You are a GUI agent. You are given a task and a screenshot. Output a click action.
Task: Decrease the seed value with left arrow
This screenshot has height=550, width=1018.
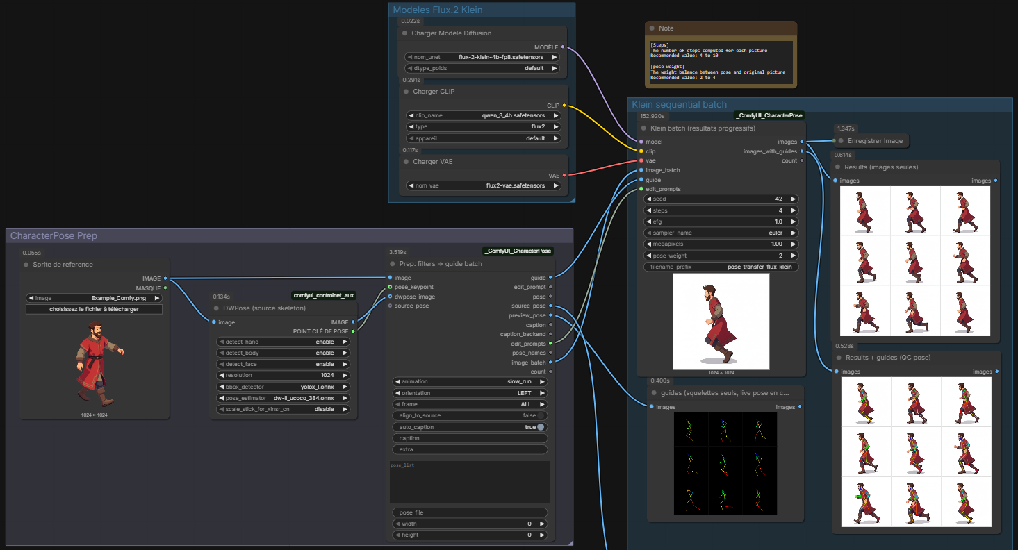648,199
